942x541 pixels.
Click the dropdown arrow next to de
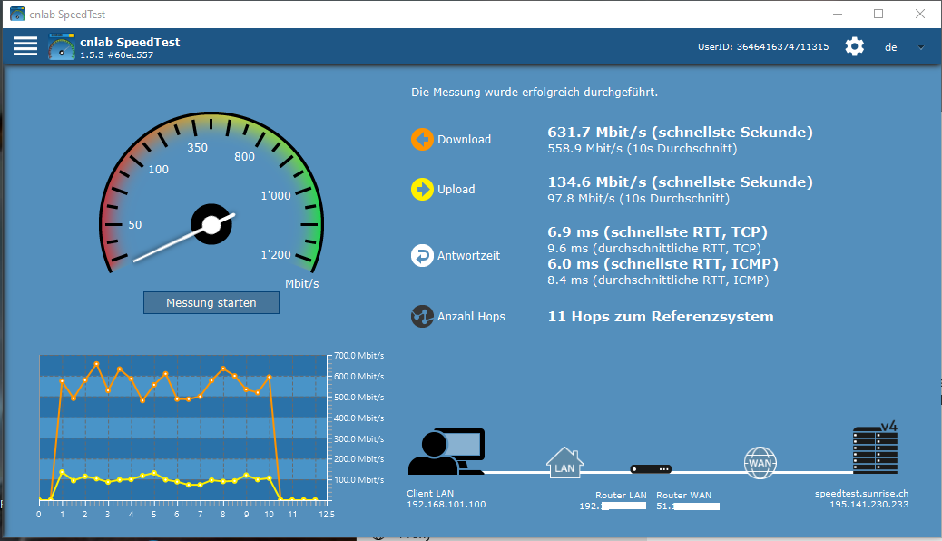(922, 47)
